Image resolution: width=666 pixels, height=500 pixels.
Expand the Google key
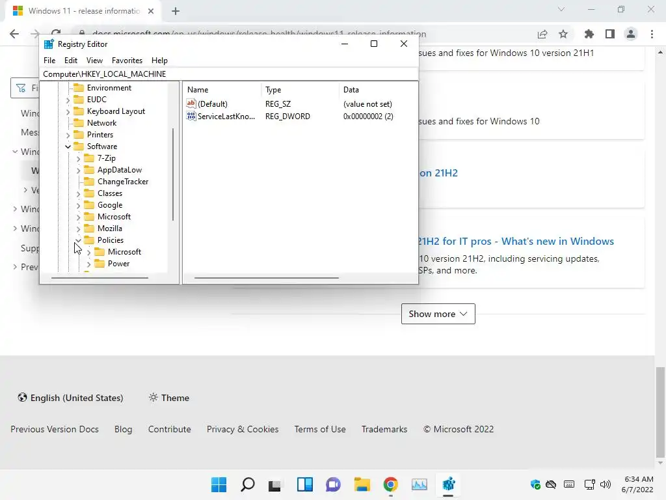coord(79,206)
